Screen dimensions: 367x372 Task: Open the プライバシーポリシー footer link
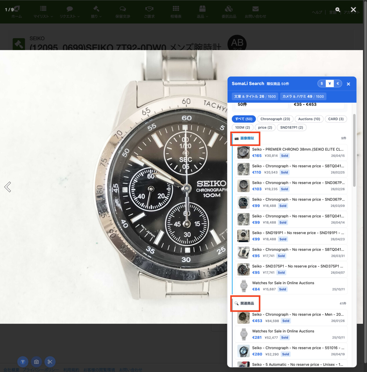coord(41,370)
